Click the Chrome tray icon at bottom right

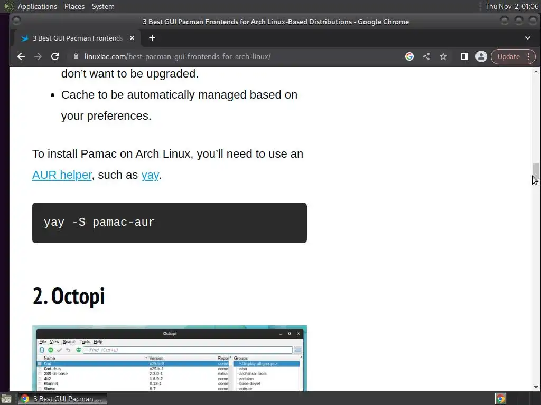tap(500, 399)
